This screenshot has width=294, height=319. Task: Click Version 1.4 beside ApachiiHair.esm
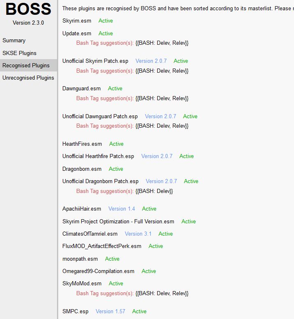tap(122, 209)
